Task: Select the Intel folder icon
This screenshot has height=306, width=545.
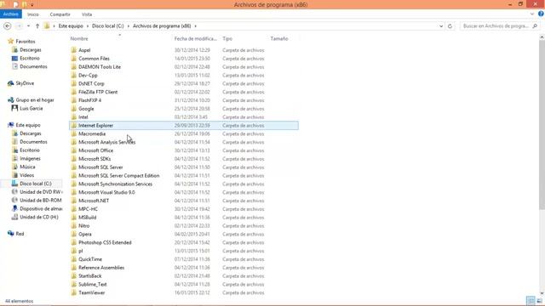Action: coord(74,117)
